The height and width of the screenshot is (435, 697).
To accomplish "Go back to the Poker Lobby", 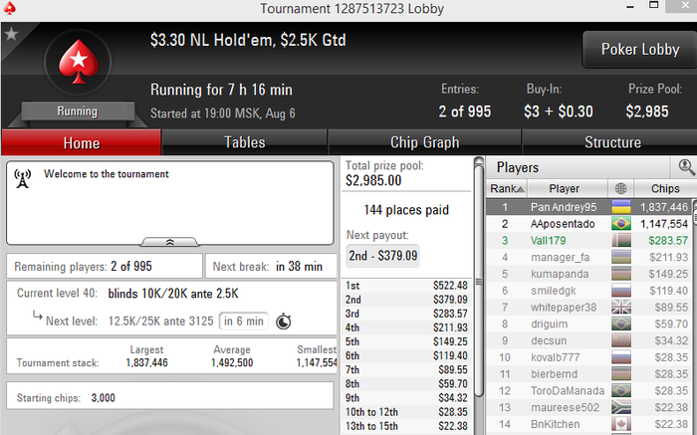I will (639, 50).
